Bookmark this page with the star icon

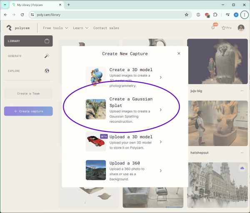pos(187,15)
